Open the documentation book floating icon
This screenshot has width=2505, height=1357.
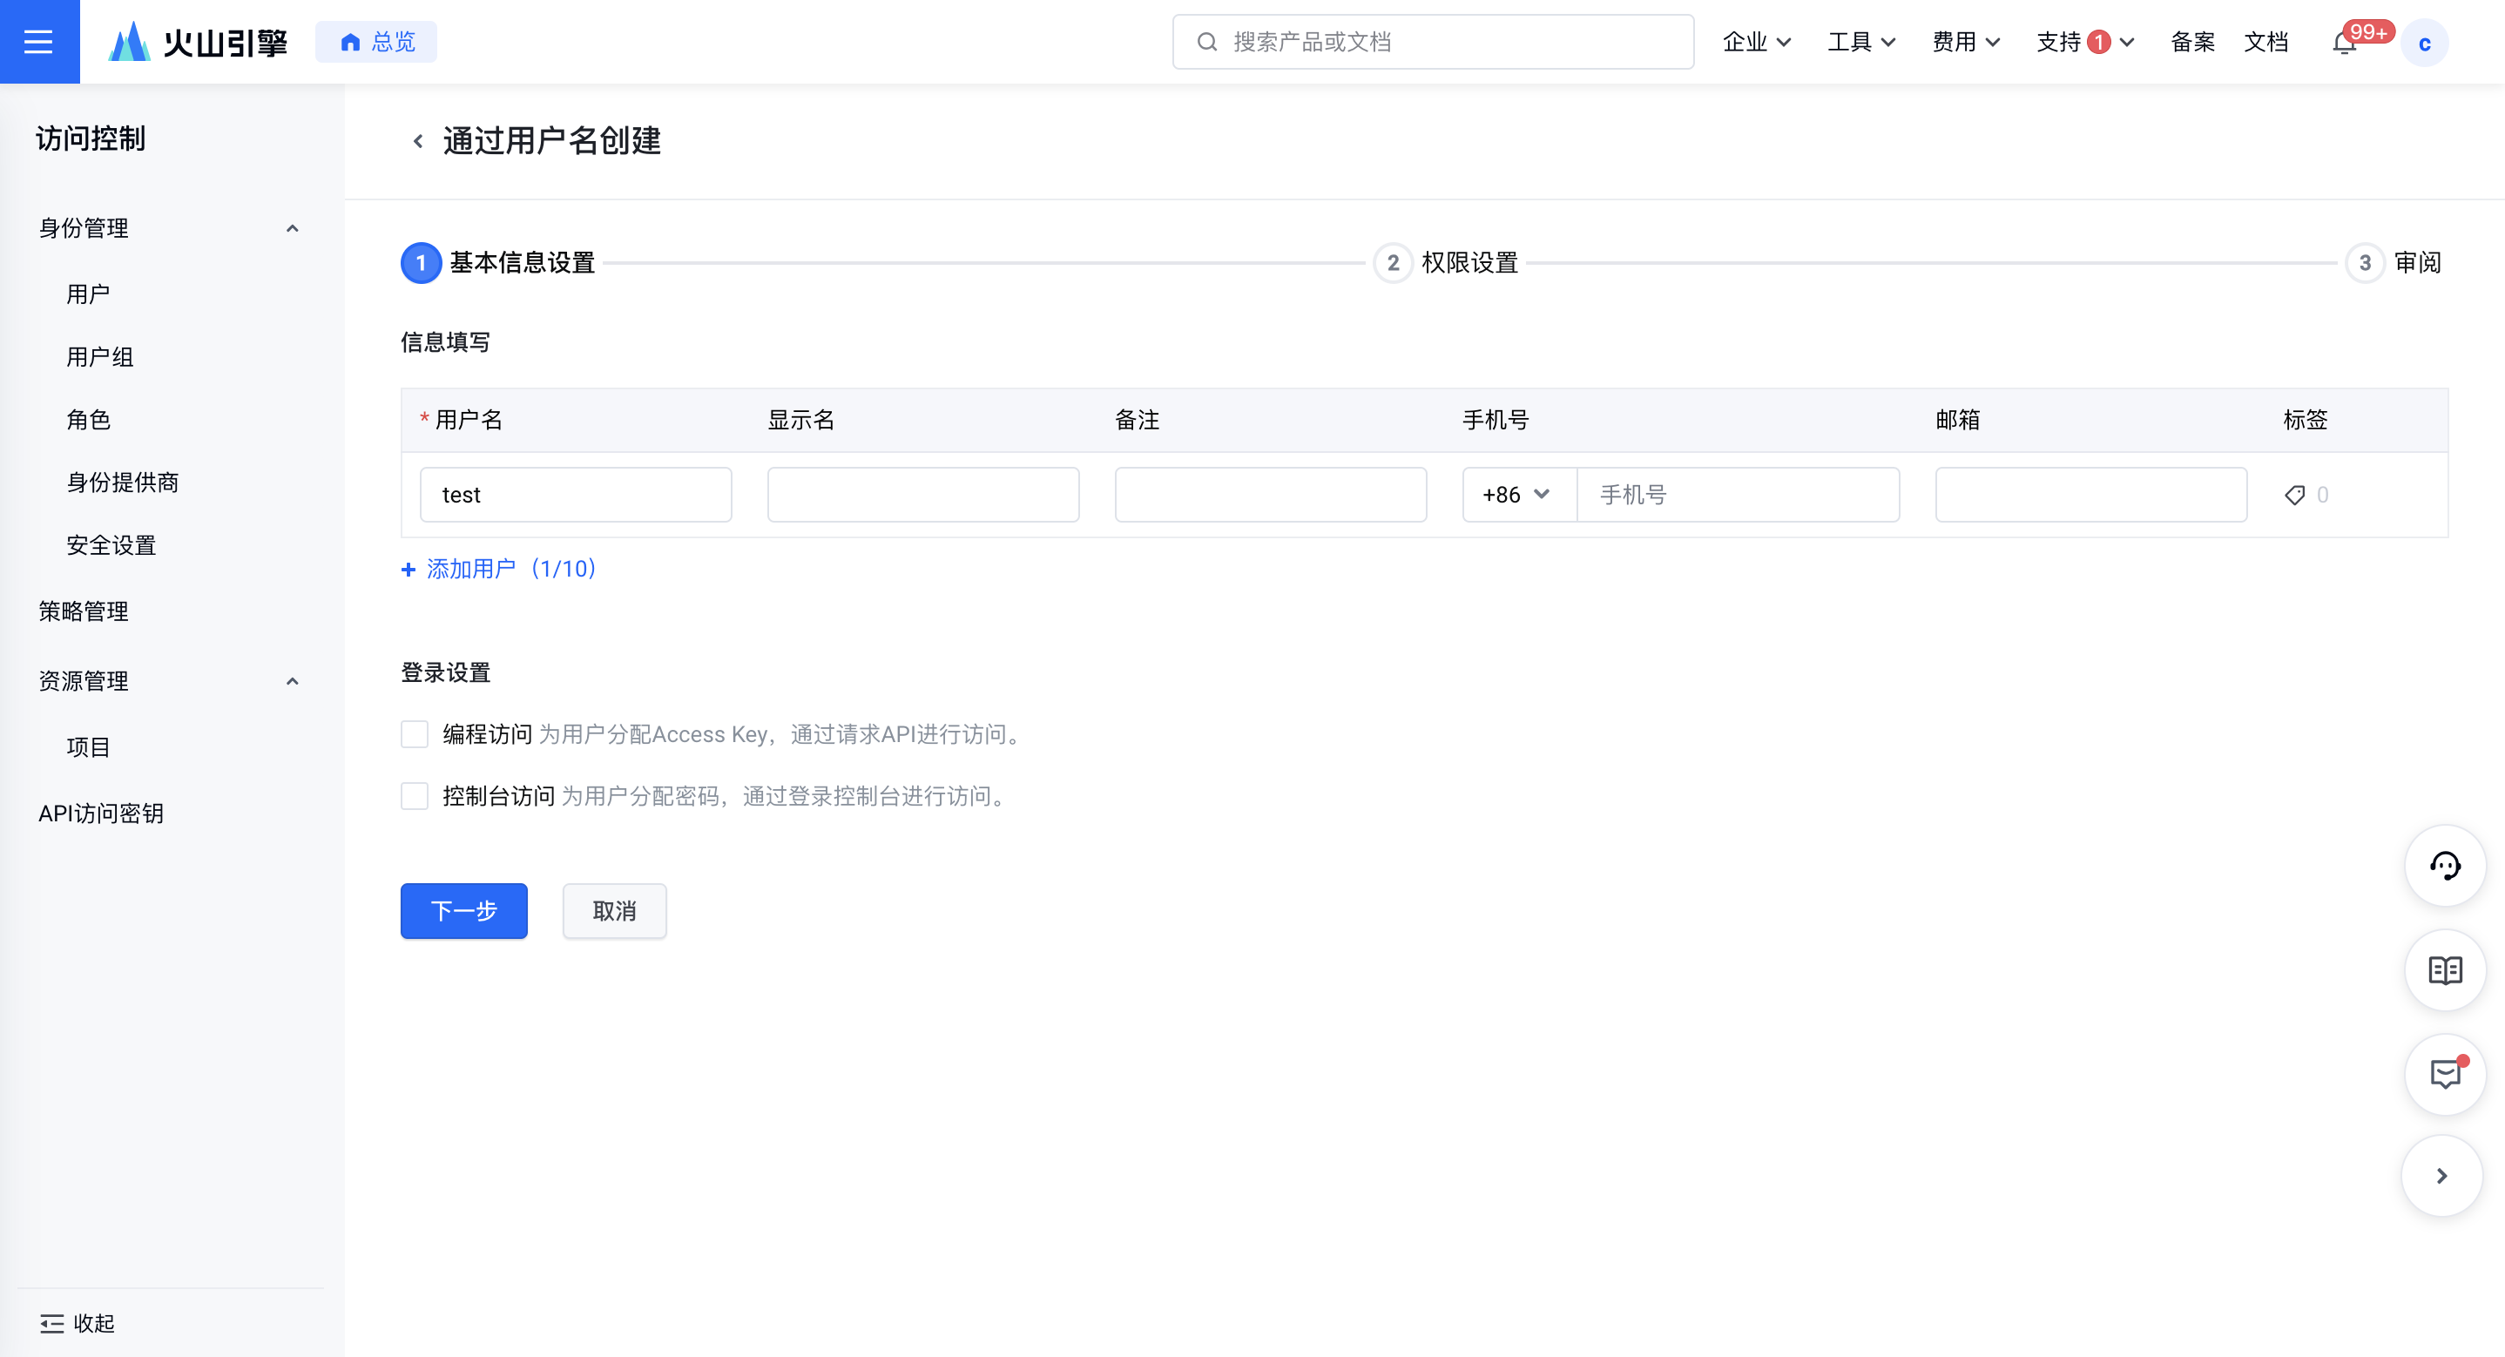[2445, 969]
